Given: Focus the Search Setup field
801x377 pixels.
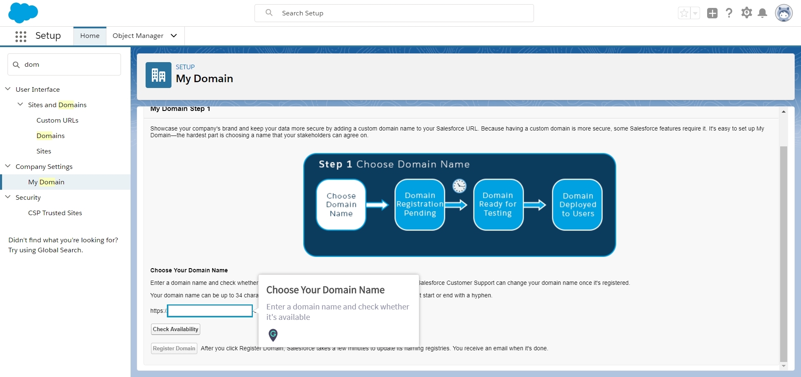Looking at the screenshot, I should click(x=394, y=13).
